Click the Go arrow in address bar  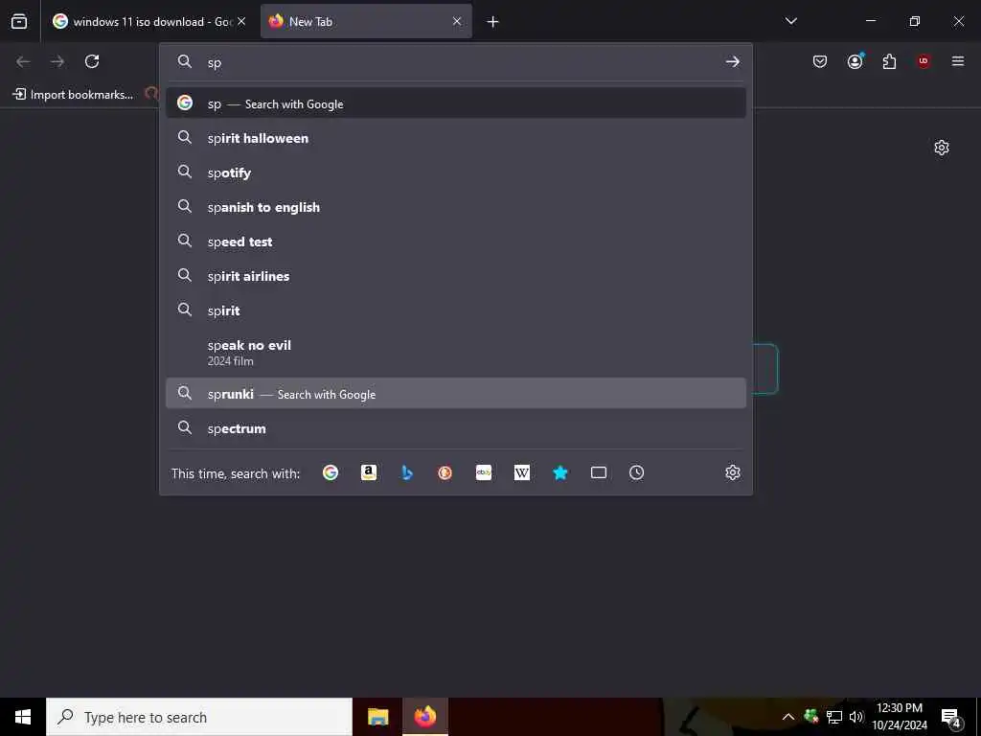[732, 62]
